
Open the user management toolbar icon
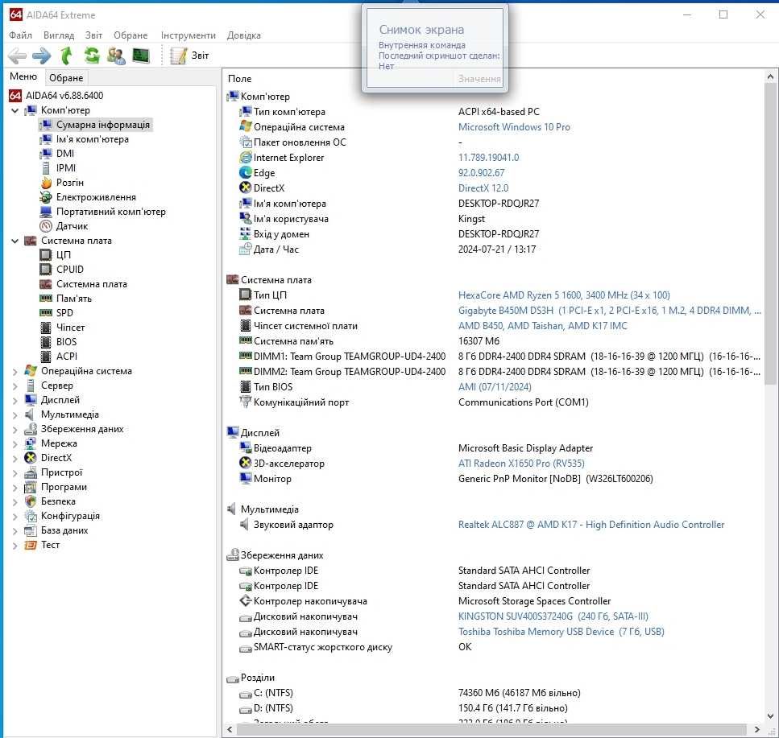point(116,56)
